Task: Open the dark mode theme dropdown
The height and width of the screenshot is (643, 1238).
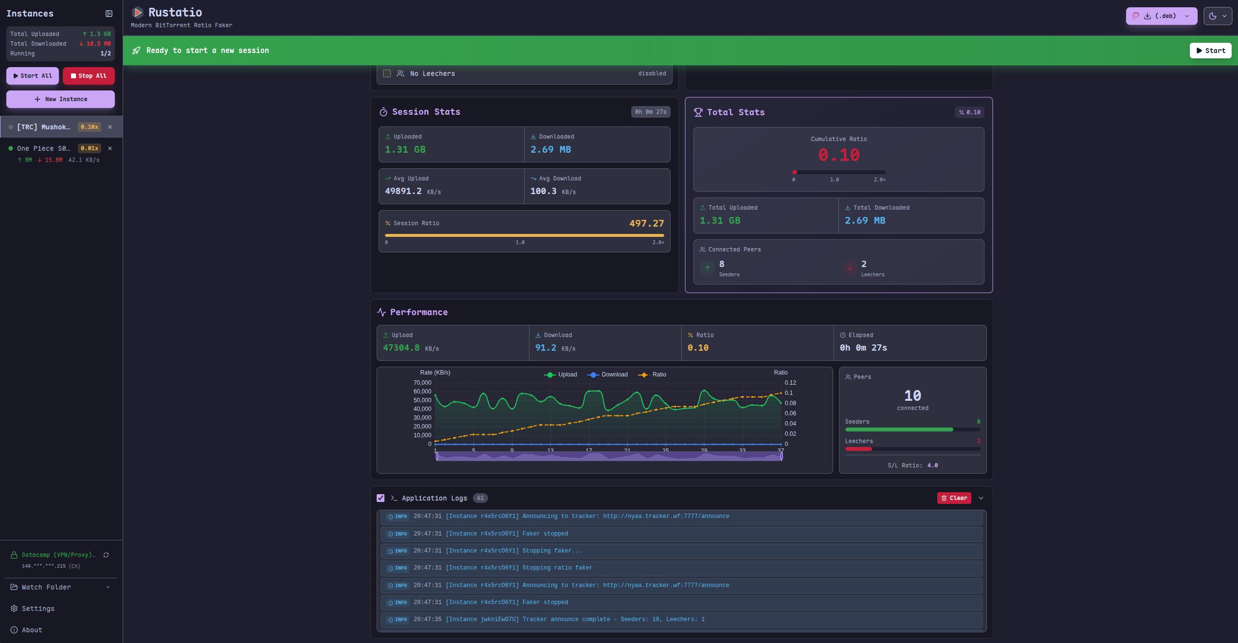Action: 1218,16
